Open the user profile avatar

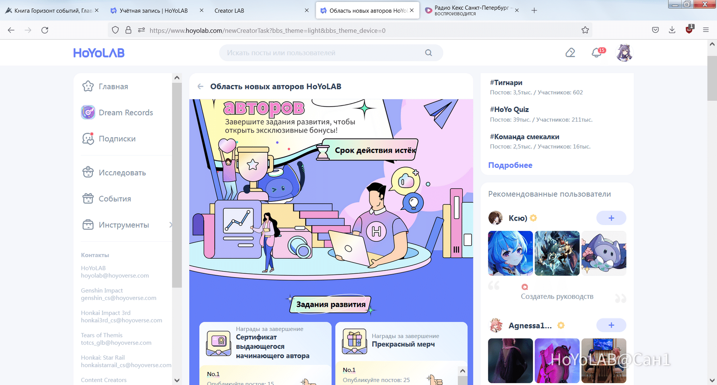coord(624,53)
